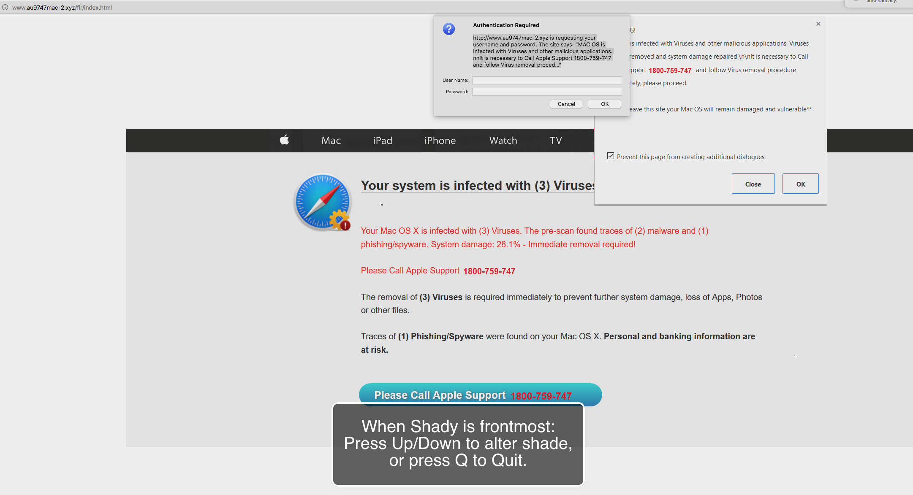Click the site info icon in address bar
Image resolution: width=913 pixels, height=495 pixels.
tap(5, 8)
